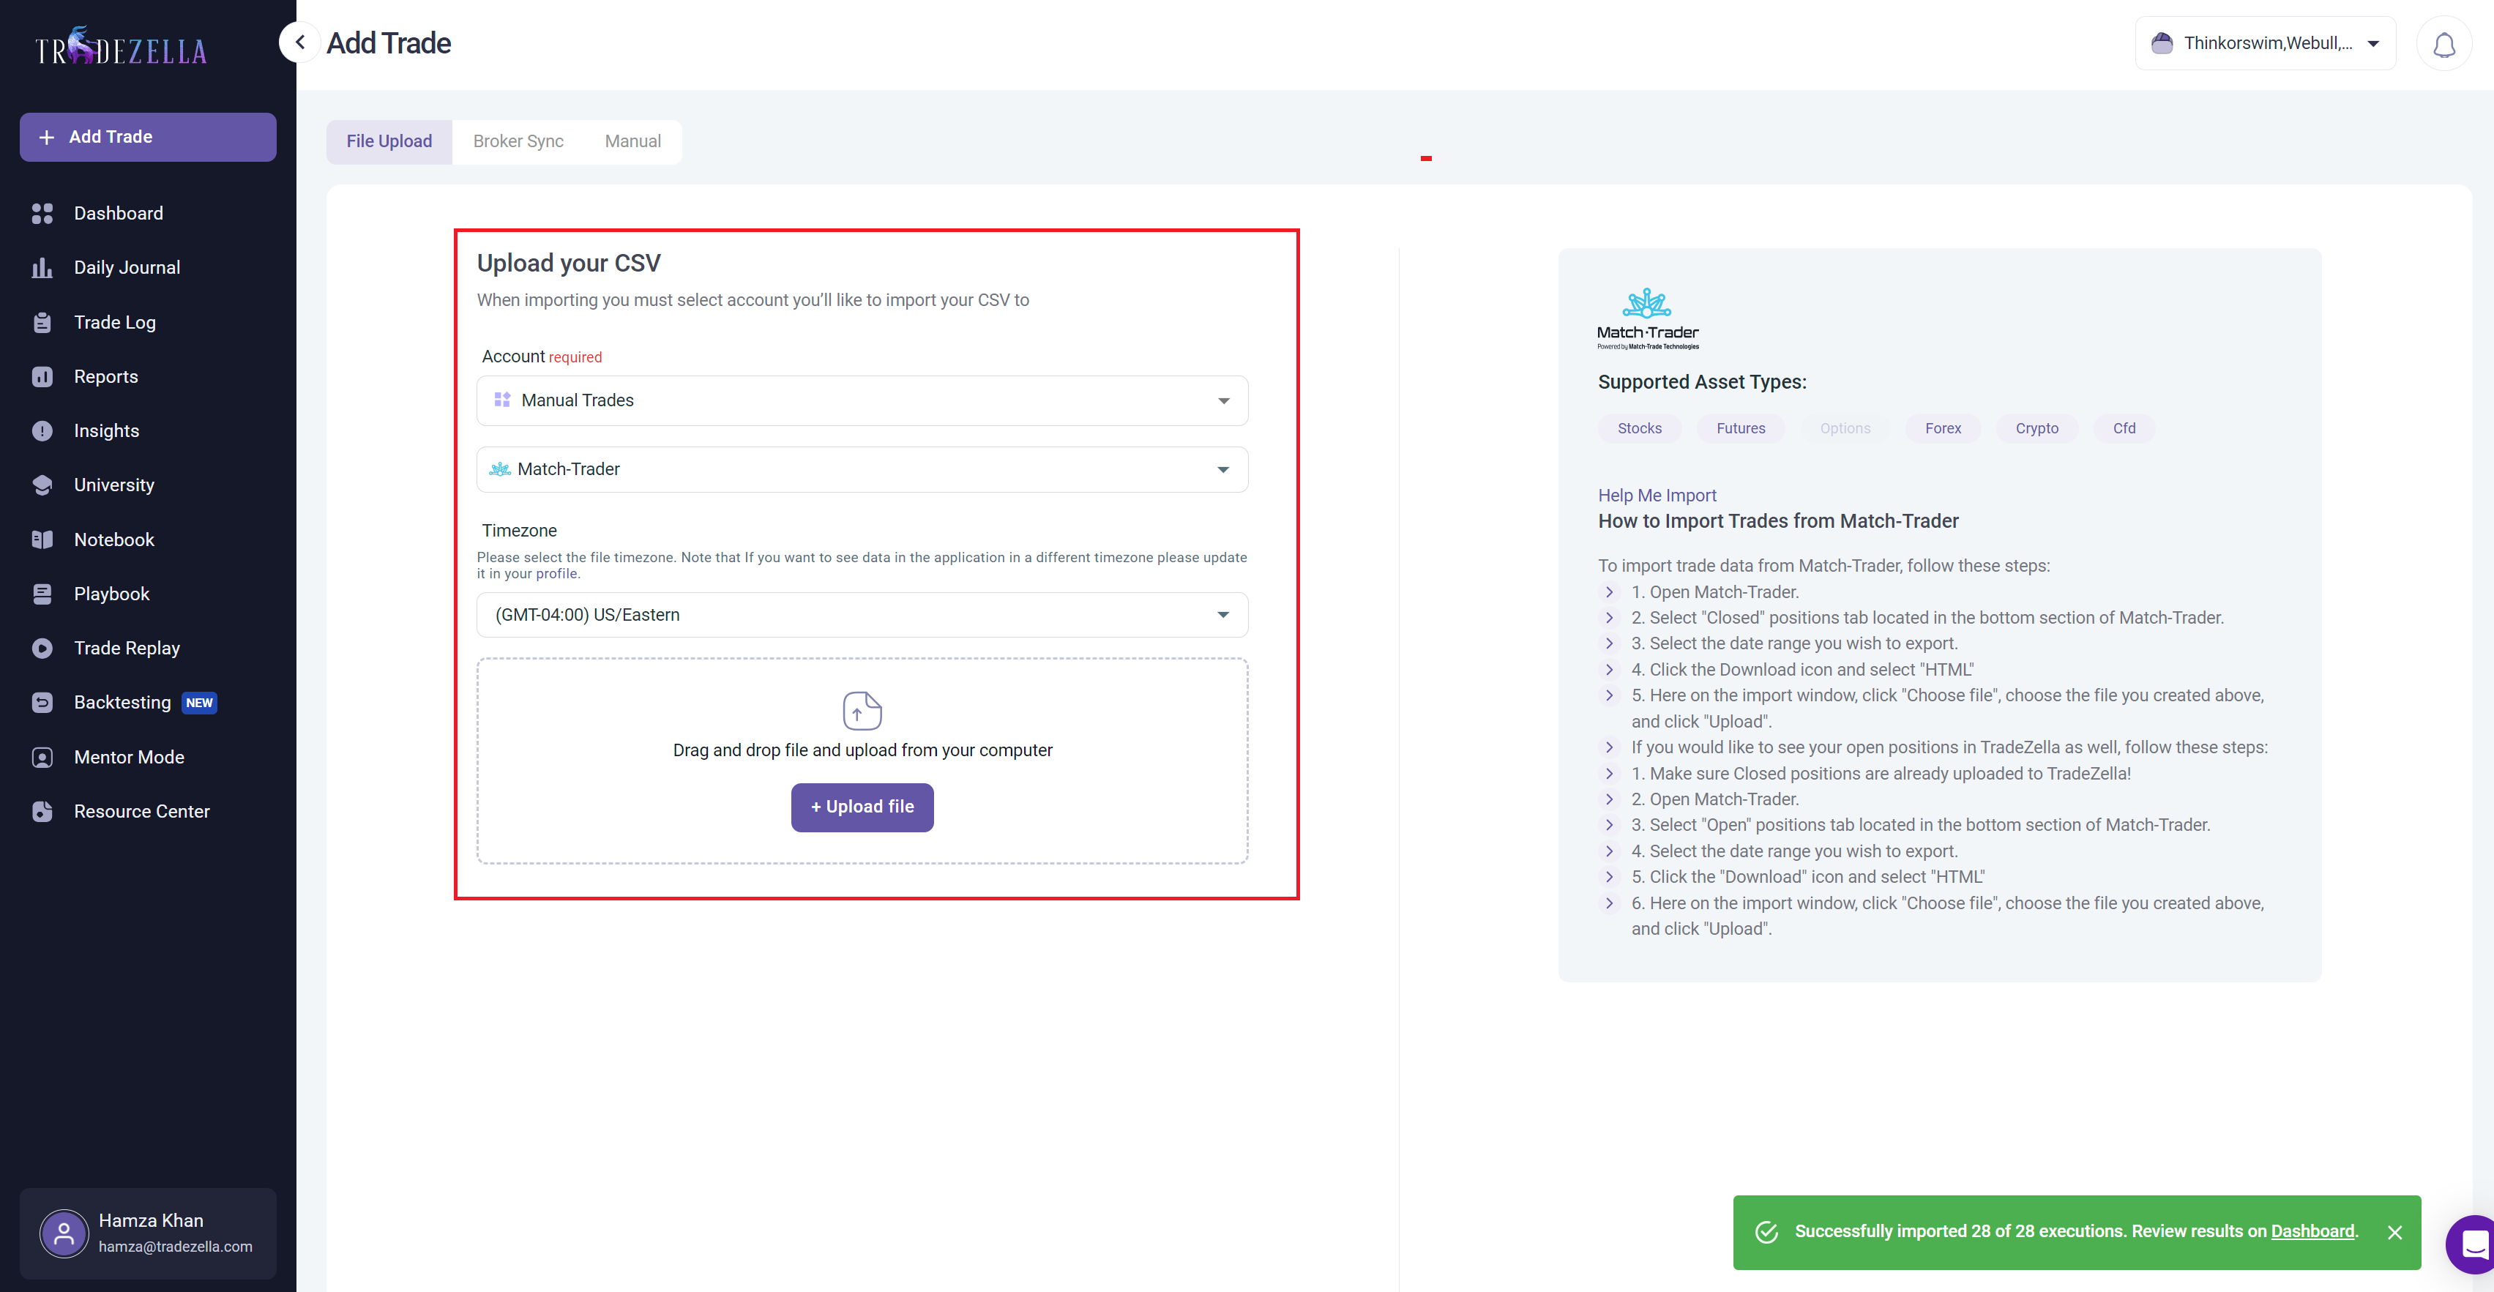
Task: Click the + Upload file button
Action: click(862, 807)
